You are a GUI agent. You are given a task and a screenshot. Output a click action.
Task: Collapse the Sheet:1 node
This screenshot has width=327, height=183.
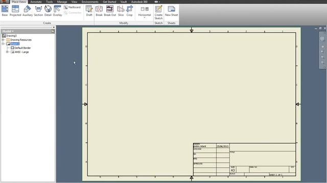tap(3, 44)
